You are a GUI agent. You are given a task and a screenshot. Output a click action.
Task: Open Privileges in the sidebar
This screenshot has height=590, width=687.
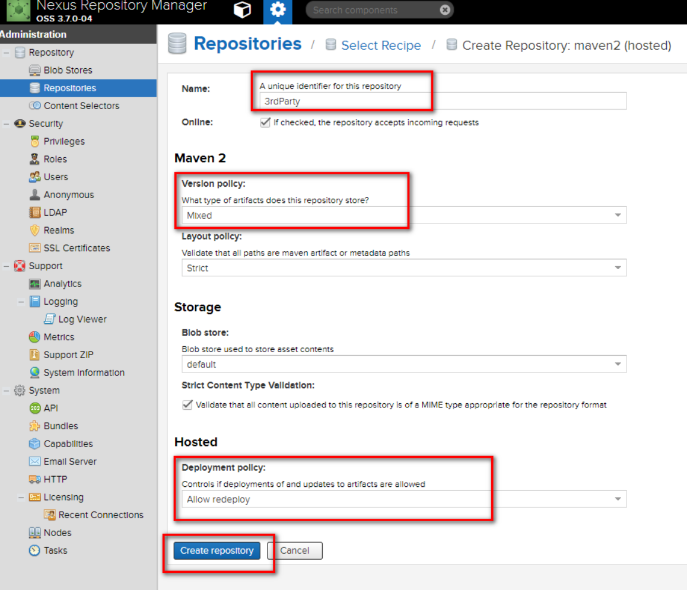pyautogui.click(x=64, y=141)
